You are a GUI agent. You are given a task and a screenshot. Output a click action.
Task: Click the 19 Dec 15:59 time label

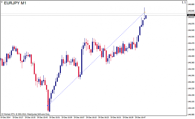pyautogui.click(x=67, y=117)
